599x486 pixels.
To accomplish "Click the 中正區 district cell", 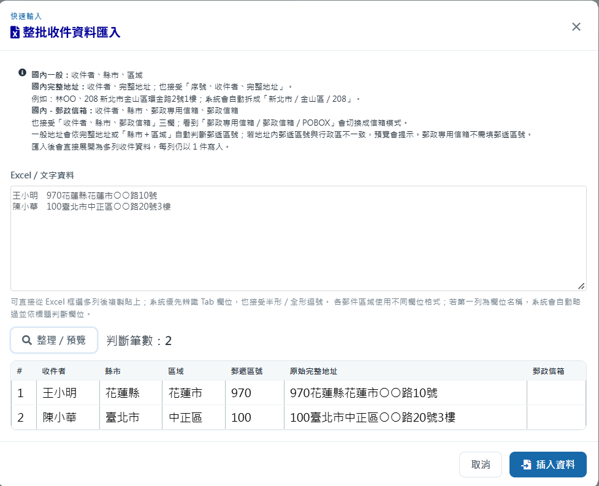I will tap(194, 417).
